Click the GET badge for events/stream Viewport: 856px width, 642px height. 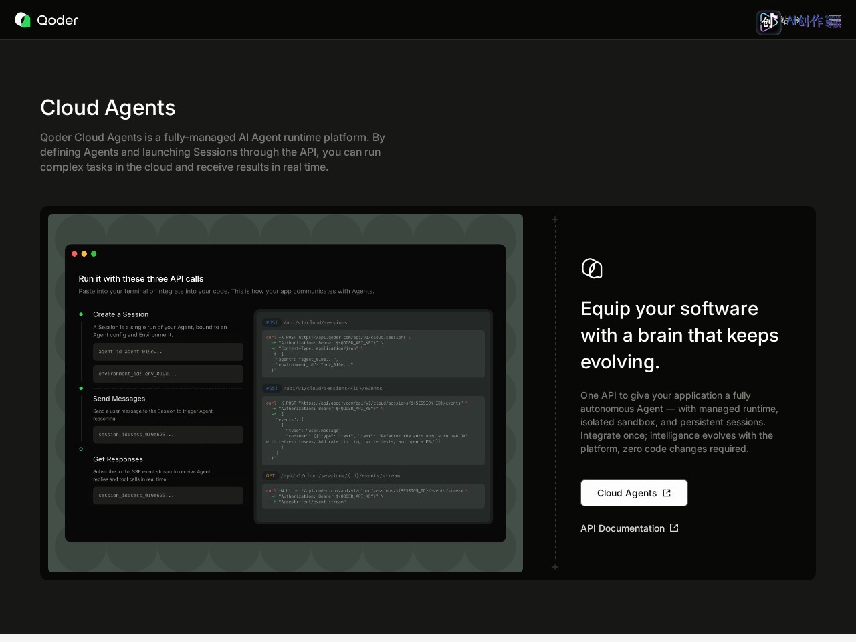pyautogui.click(x=270, y=475)
